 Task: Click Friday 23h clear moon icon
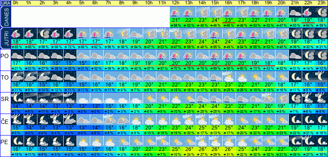pos(321,141)
